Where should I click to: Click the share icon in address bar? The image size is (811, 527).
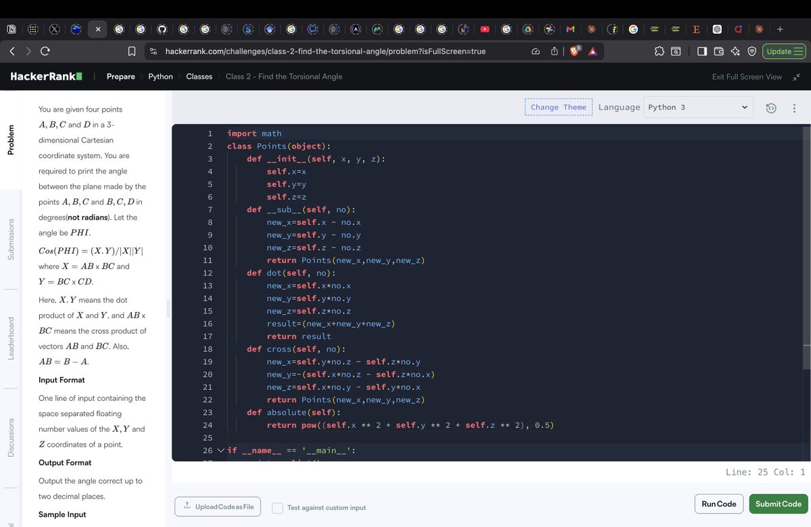(554, 51)
